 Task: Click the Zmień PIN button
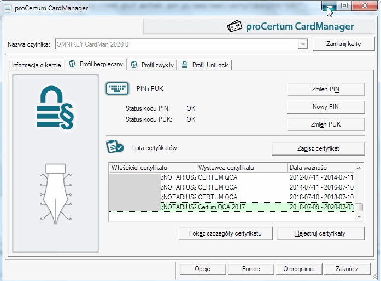point(326,89)
